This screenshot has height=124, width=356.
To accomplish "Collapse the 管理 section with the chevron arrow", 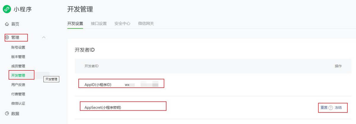I will tap(44, 38).
